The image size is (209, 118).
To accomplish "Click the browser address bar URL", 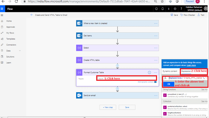I will pos(89,2).
